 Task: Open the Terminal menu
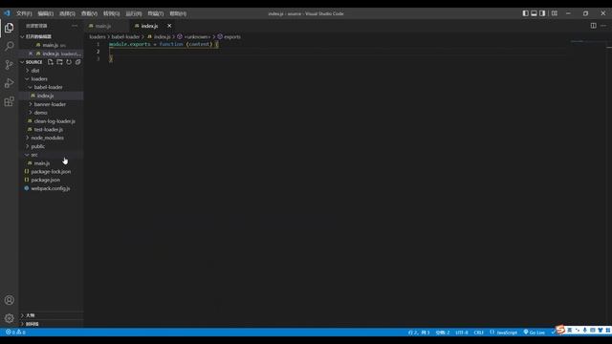(x=155, y=13)
